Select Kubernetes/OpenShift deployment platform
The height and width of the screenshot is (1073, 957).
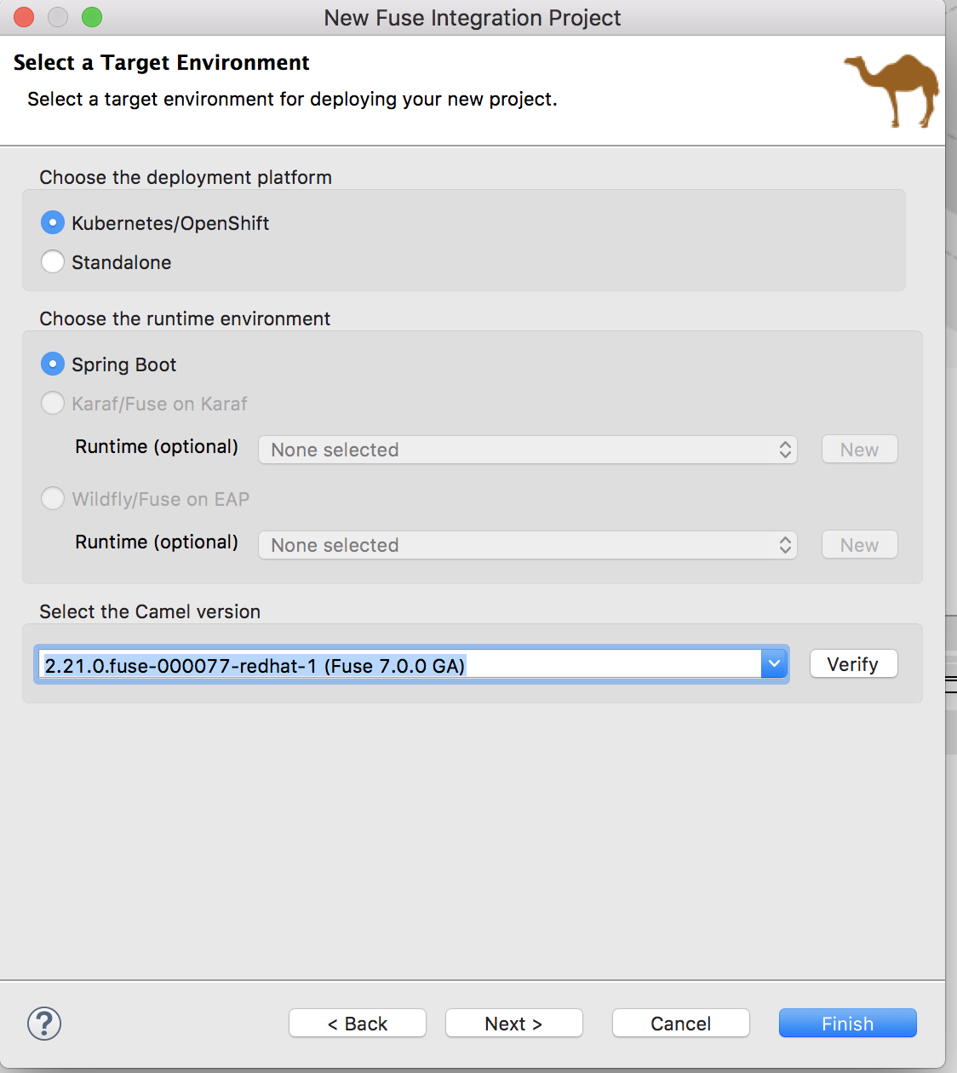pyautogui.click(x=53, y=223)
